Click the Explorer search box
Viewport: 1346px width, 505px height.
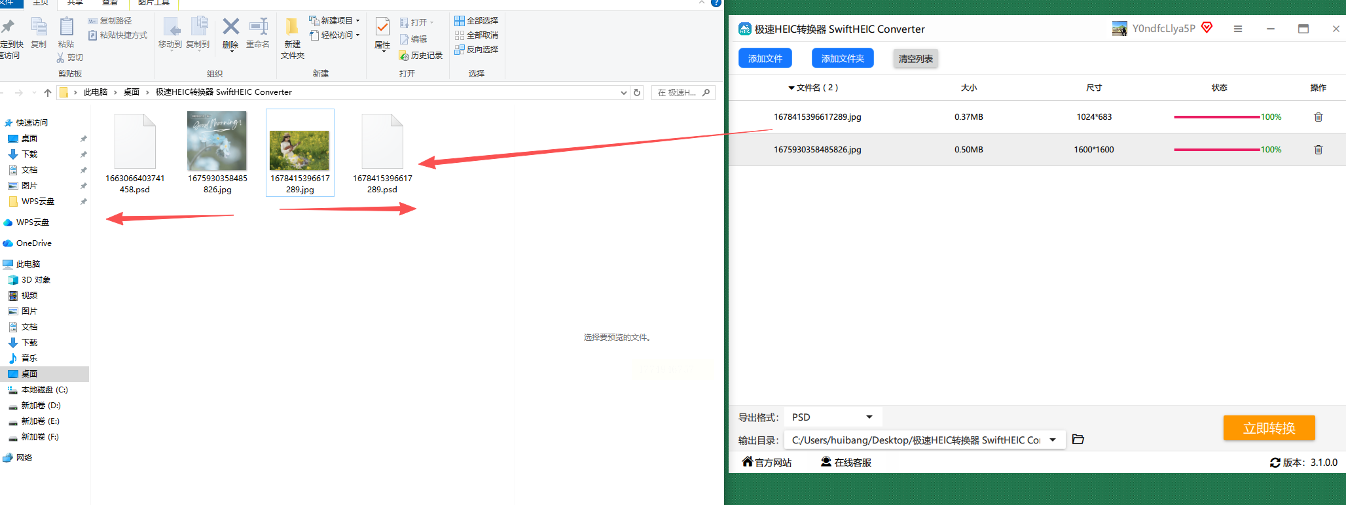click(x=683, y=93)
